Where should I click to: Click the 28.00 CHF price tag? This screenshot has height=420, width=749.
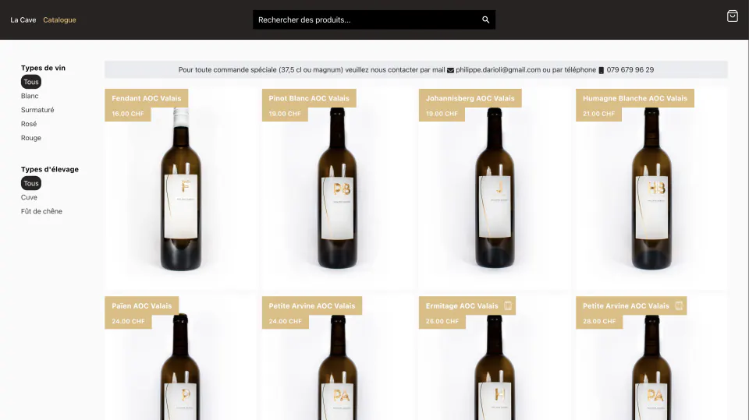[599, 321]
